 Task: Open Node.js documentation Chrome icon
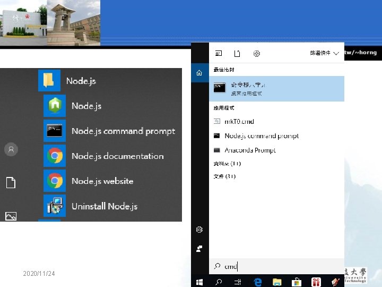[55, 156]
